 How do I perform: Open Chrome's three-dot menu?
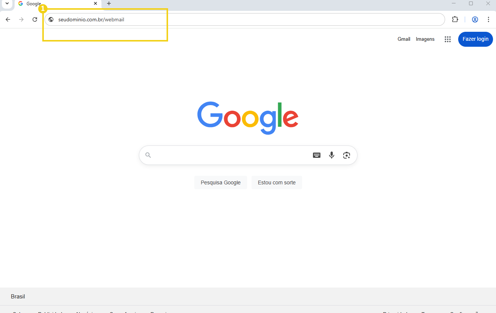pyautogui.click(x=489, y=19)
